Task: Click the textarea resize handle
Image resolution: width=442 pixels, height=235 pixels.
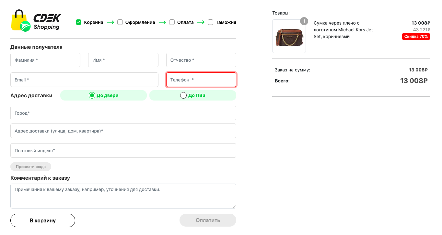Action: [x=234, y=206]
